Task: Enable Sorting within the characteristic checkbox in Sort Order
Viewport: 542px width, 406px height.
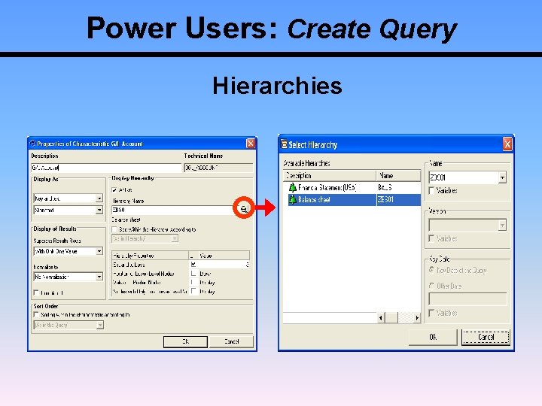Action: pos(36,314)
